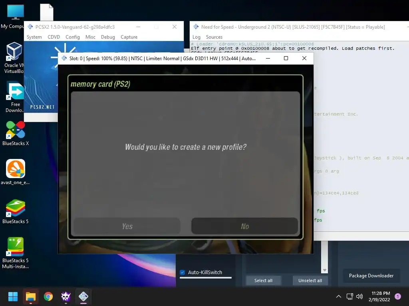Minimize the game render window
Viewport: 409px width, 306px height.
268,58
